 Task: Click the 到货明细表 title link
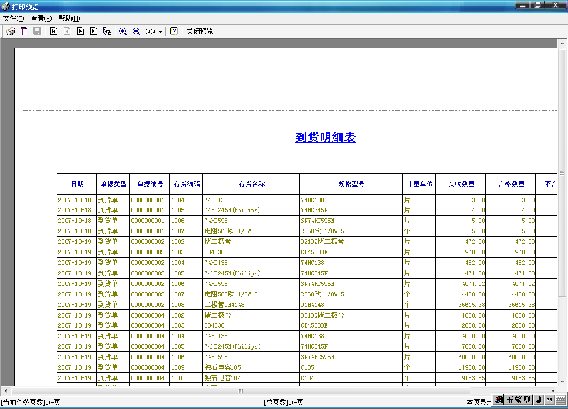pos(326,138)
